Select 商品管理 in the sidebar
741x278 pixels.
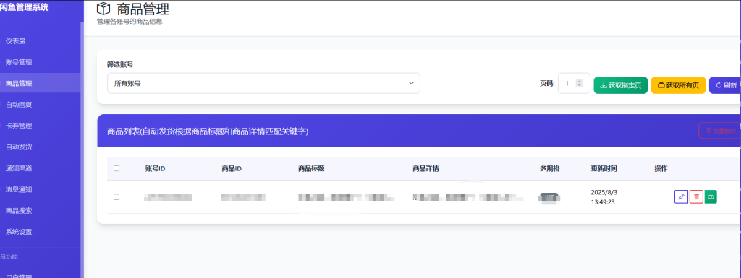tap(18, 84)
